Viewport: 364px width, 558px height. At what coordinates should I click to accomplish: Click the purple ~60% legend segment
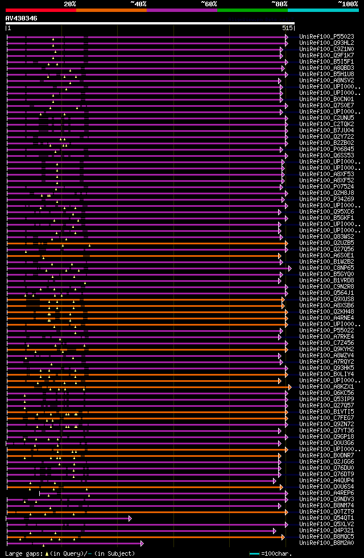tap(182, 10)
